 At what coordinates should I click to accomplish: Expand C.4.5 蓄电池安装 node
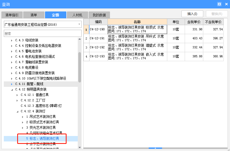[x=12, y=51]
